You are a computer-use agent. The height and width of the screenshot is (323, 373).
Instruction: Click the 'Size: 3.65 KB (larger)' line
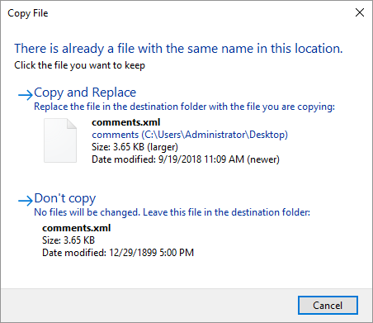click(x=135, y=147)
